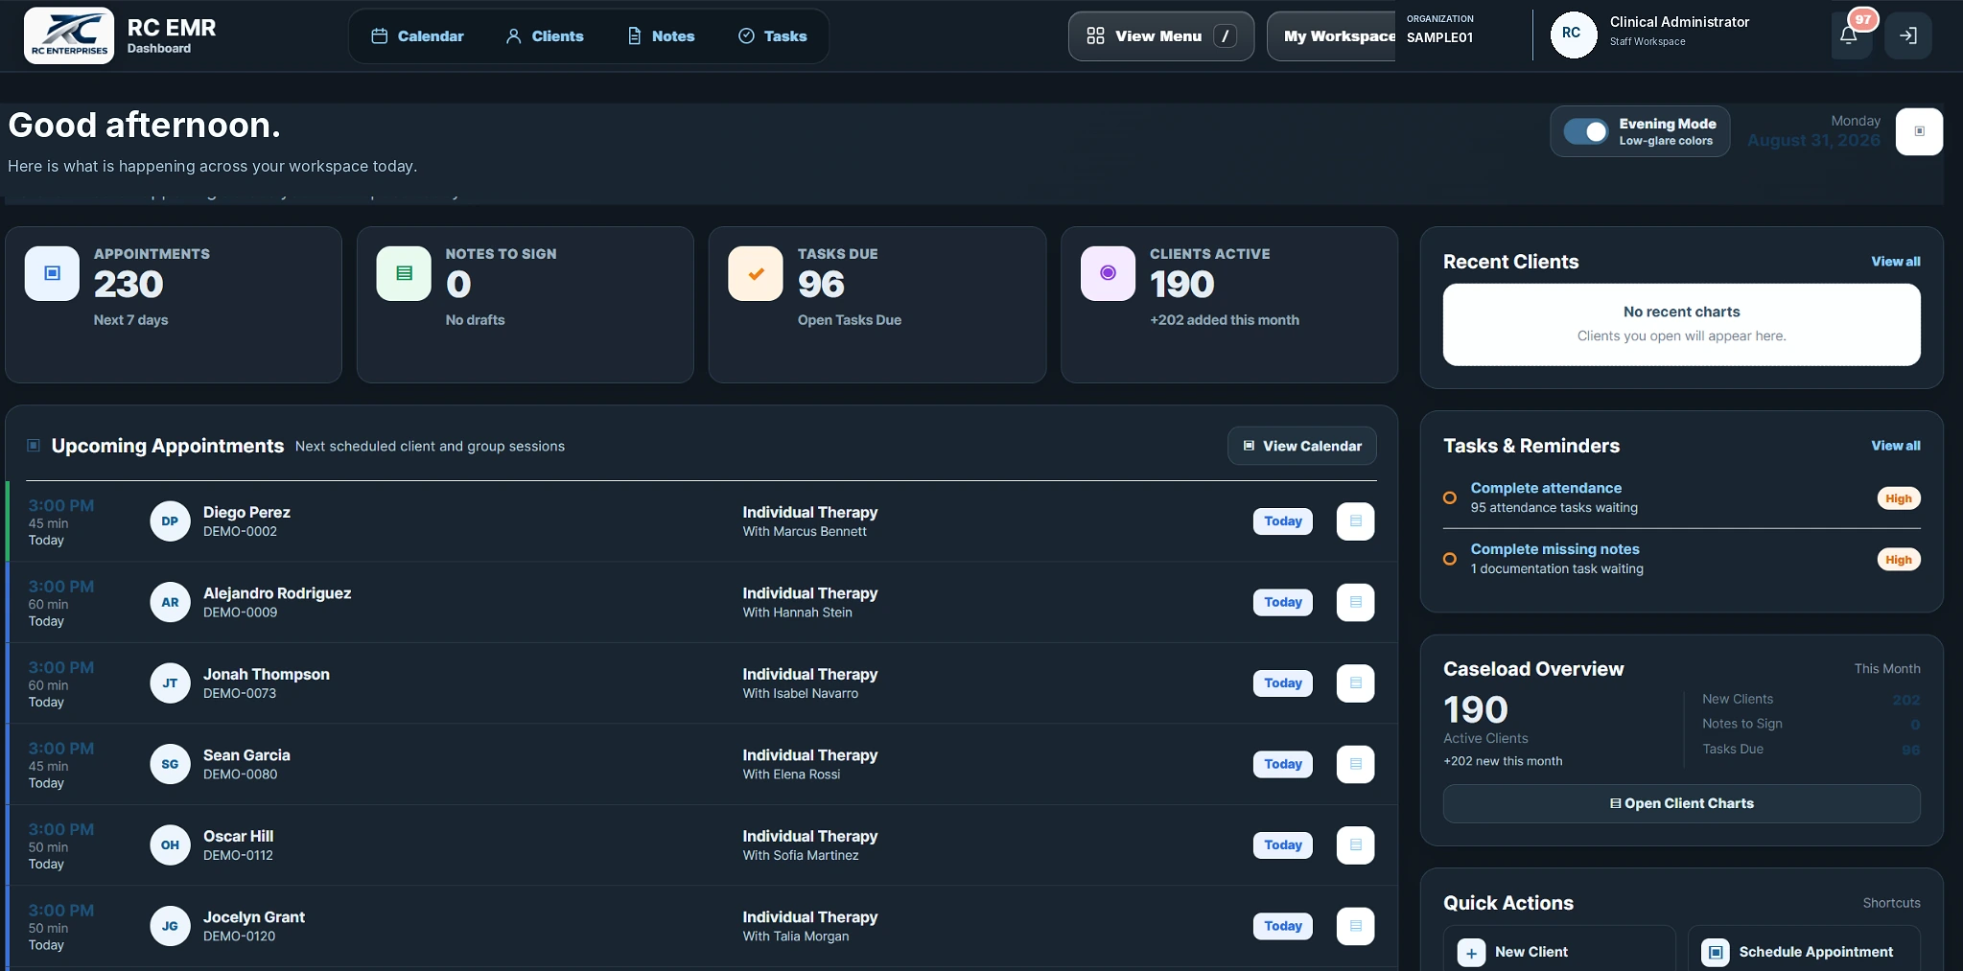
Task: Select client name Diego Perez
Action: tap(246, 513)
